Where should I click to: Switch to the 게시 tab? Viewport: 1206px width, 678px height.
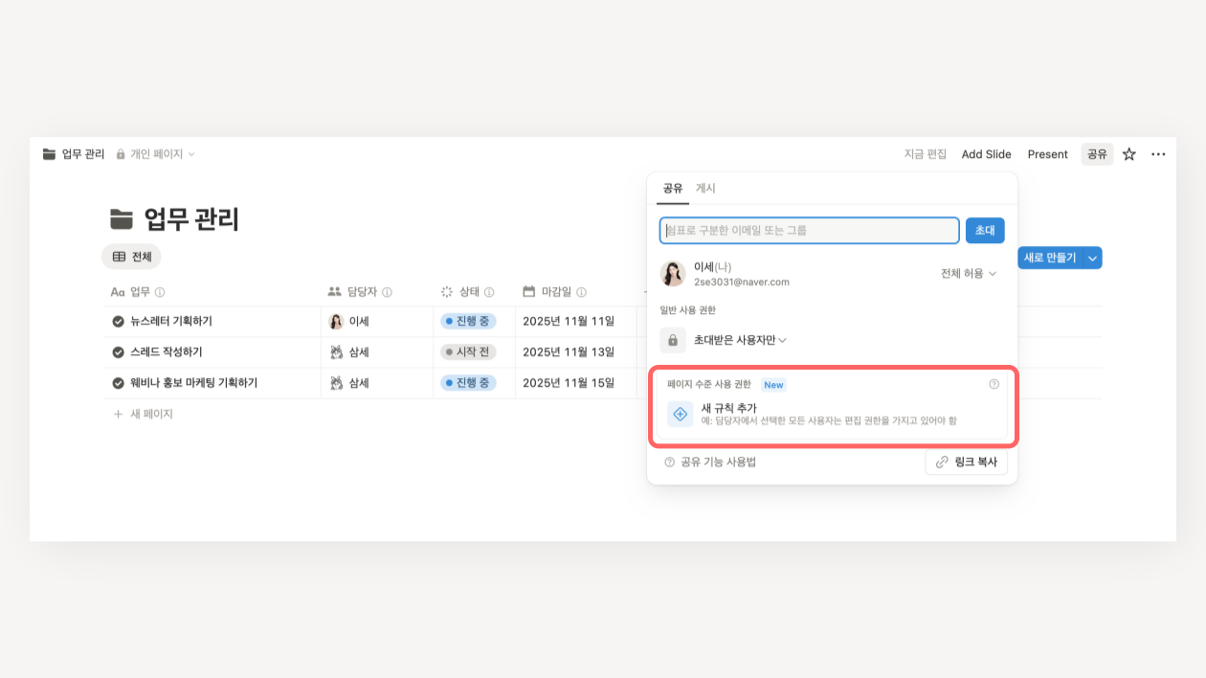(705, 189)
